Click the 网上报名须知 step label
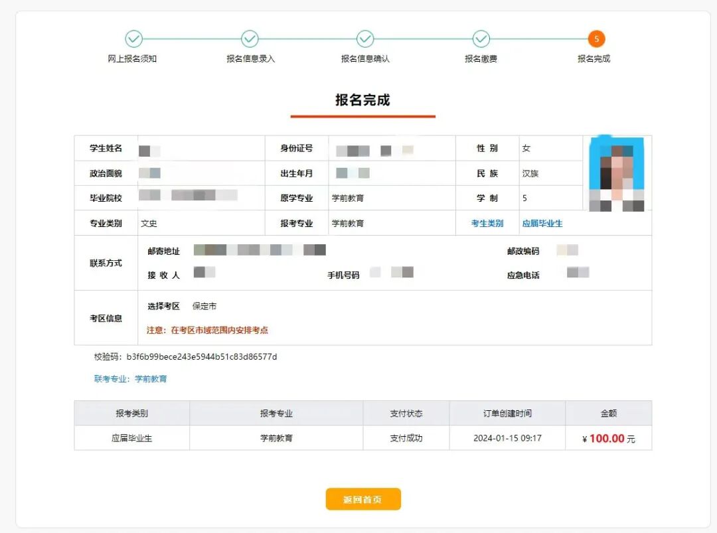The height and width of the screenshot is (533, 717). [133, 59]
